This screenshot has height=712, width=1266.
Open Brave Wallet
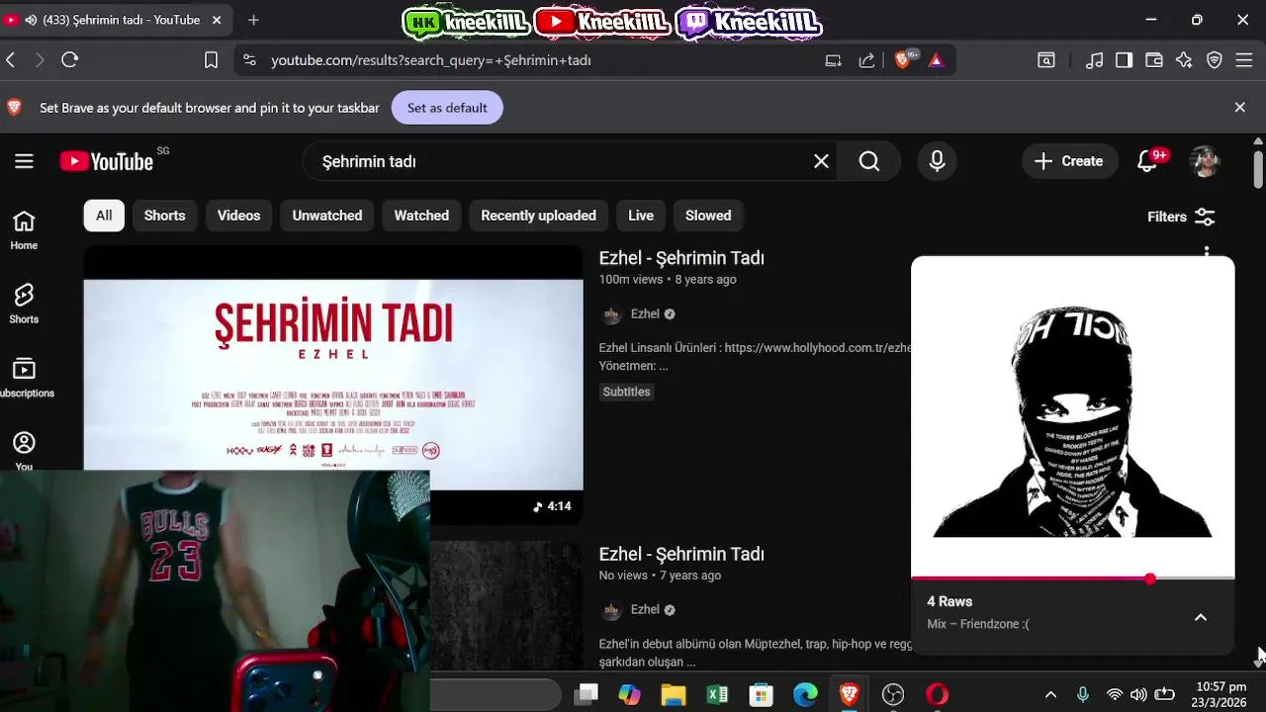pos(1154,60)
